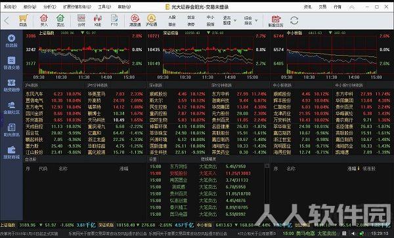Open the 系统 menu

[10, 7]
